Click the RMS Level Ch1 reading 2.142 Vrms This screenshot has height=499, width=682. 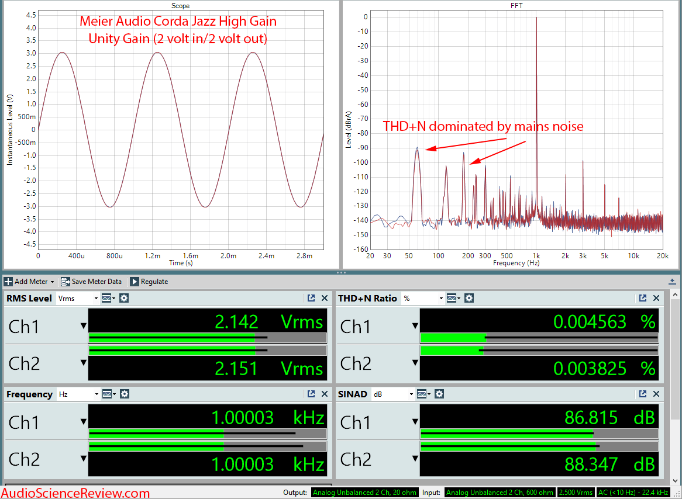point(269,322)
